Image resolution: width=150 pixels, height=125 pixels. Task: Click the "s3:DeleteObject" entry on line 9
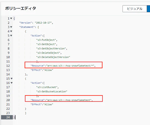(49, 53)
